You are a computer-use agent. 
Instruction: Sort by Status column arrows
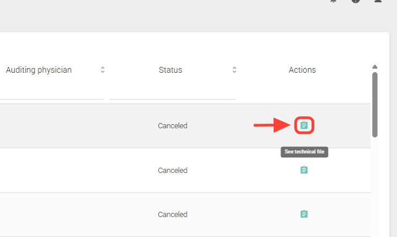[x=234, y=70]
